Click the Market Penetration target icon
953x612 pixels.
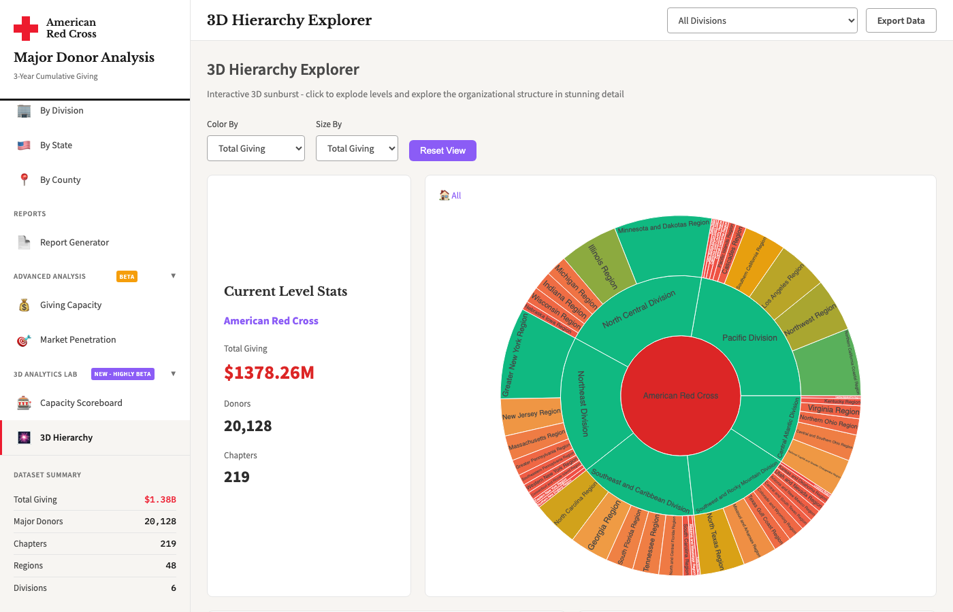click(x=25, y=340)
